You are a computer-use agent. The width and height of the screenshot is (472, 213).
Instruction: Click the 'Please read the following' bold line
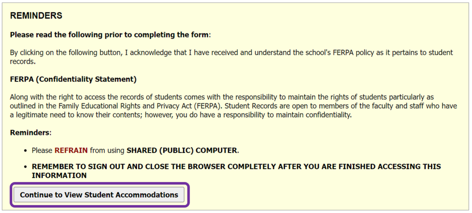[x=110, y=35]
